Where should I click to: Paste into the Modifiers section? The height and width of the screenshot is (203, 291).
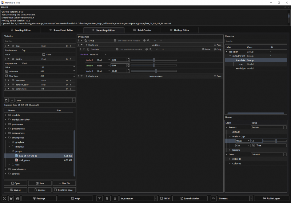[218, 45]
